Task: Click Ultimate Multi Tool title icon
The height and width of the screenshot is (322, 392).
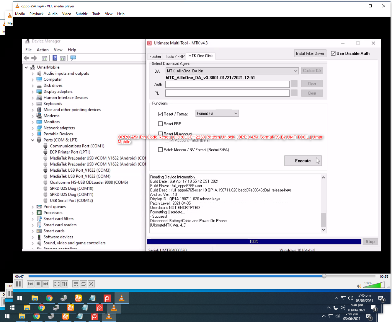Action: (x=150, y=43)
